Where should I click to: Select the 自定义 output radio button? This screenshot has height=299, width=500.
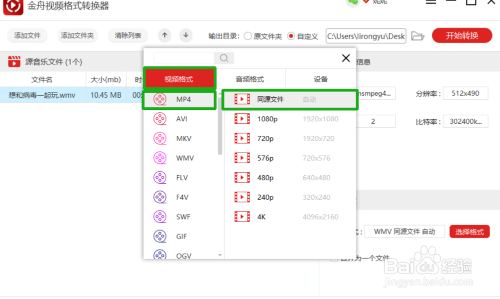[291, 36]
